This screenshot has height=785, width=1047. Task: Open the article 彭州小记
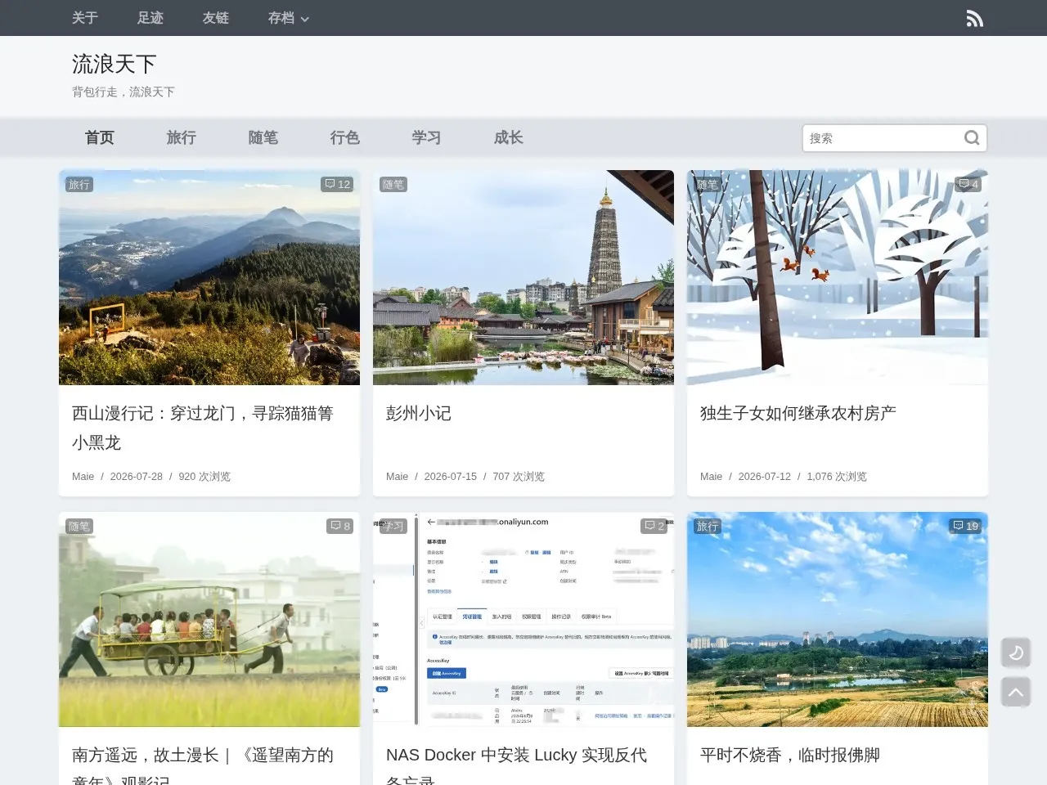tap(419, 414)
